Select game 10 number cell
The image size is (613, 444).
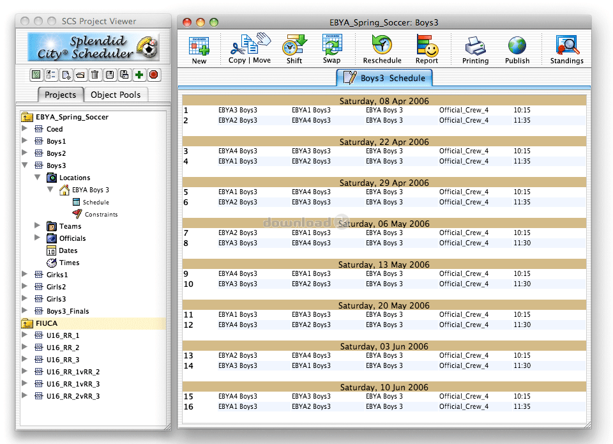188,284
